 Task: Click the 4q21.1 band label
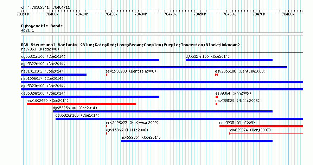tap(27, 30)
